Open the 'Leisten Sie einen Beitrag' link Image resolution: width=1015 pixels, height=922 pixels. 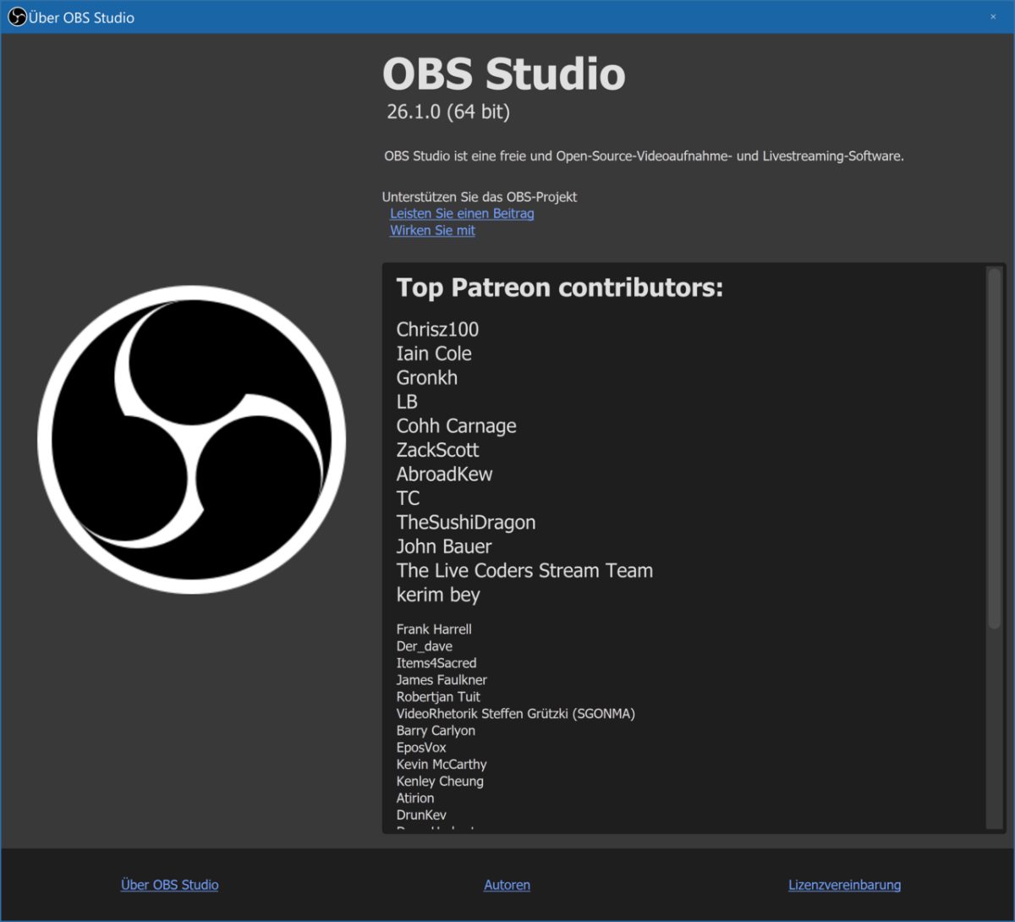pyautogui.click(x=462, y=213)
